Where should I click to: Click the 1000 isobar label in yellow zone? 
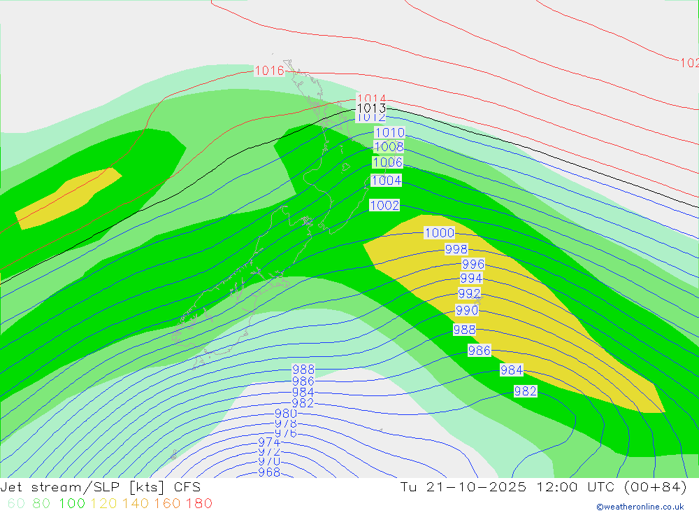439,232
